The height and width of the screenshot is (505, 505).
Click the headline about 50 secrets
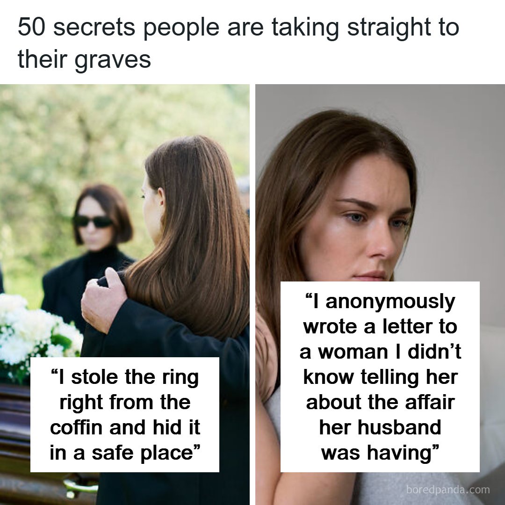click(x=238, y=43)
